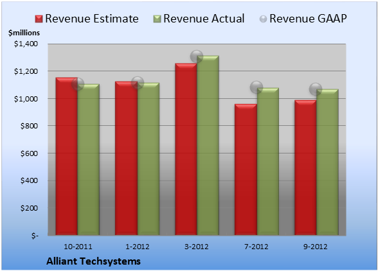378x271 pixels.
Task: Click the '$600' axis value
Action: coord(29,153)
